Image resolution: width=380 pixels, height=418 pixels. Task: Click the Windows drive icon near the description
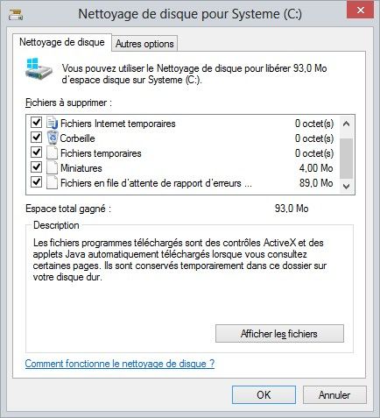click(39, 70)
